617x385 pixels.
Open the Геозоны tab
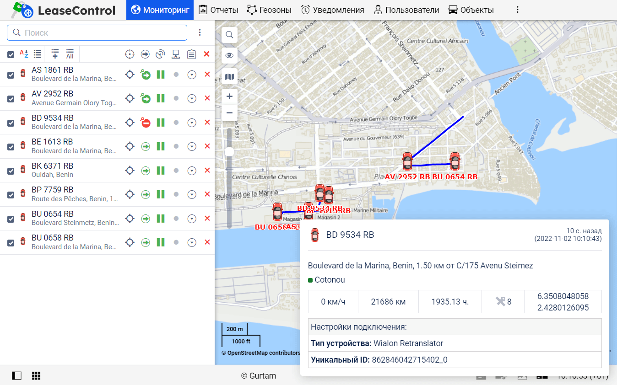point(269,10)
